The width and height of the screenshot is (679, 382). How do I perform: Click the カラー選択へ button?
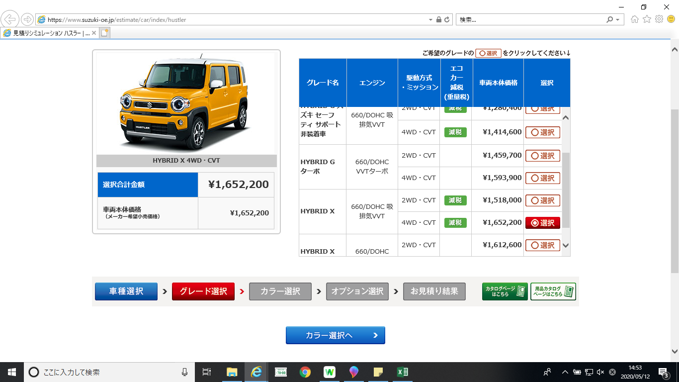coord(336,335)
